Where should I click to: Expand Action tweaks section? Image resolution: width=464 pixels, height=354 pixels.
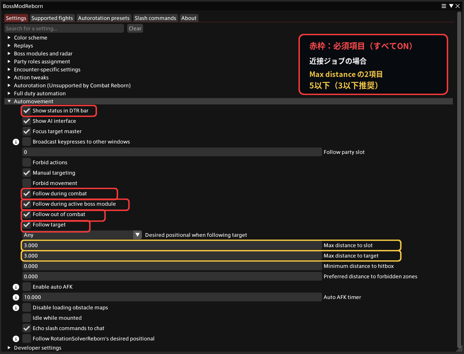point(9,78)
